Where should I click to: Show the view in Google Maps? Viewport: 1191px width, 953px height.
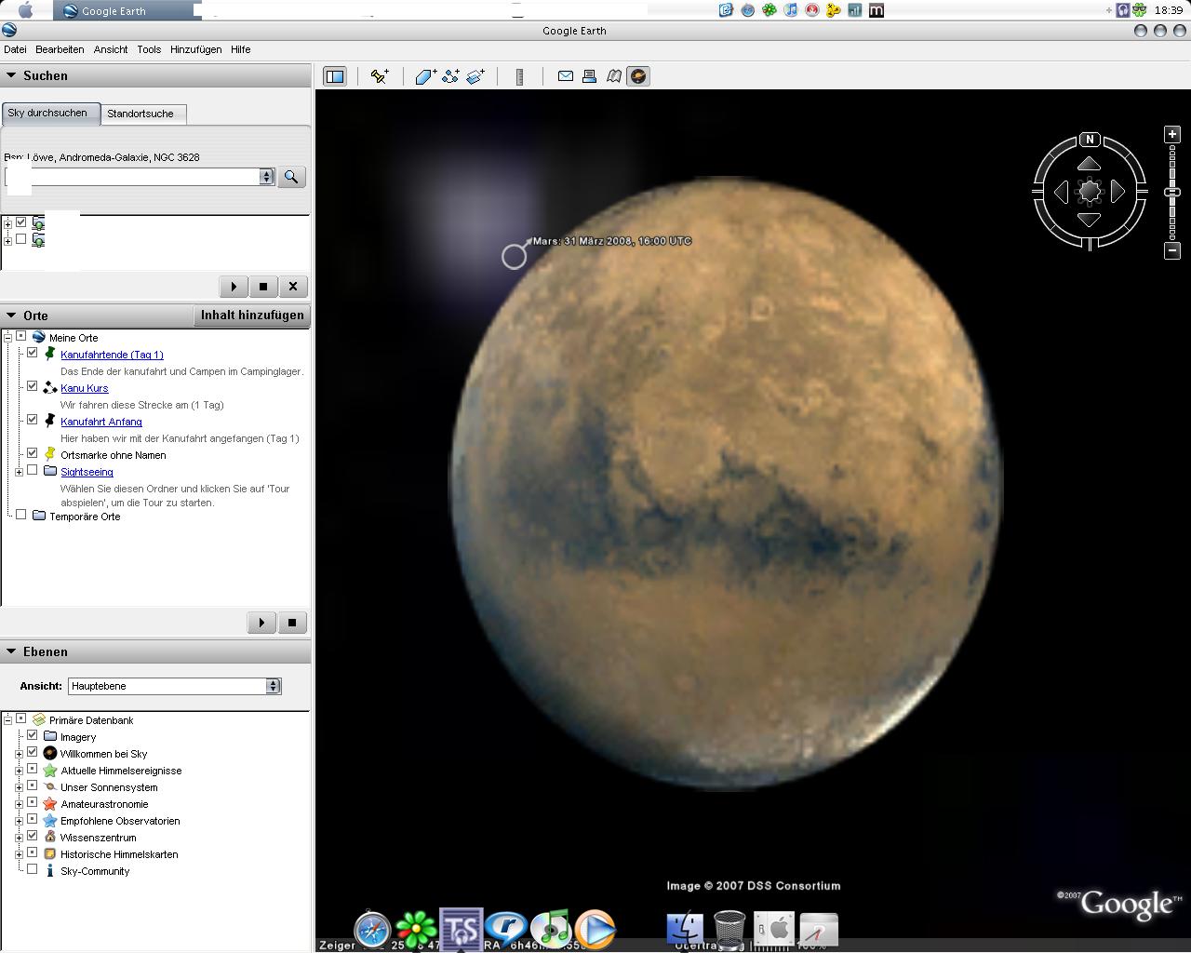coord(614,76)
